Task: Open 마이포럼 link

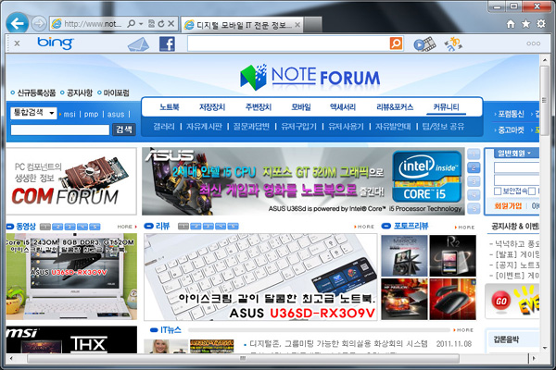Action: click(x=117, y=93)
